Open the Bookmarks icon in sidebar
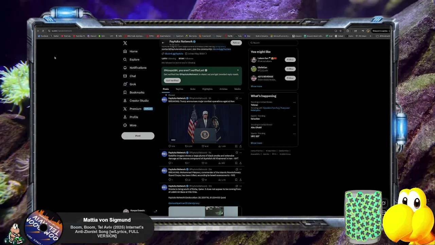Image resolution: width=435 pixels, height=245 pixels. [x=125, y=92]
